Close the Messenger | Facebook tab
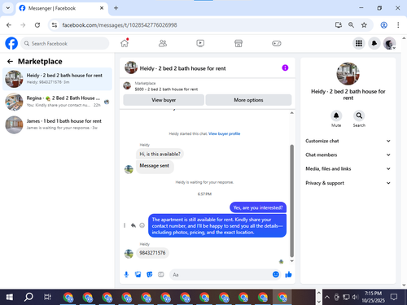407x305 pixels. click(102, 8)
